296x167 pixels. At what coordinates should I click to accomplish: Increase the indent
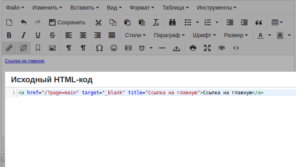(x=244, y=22)
